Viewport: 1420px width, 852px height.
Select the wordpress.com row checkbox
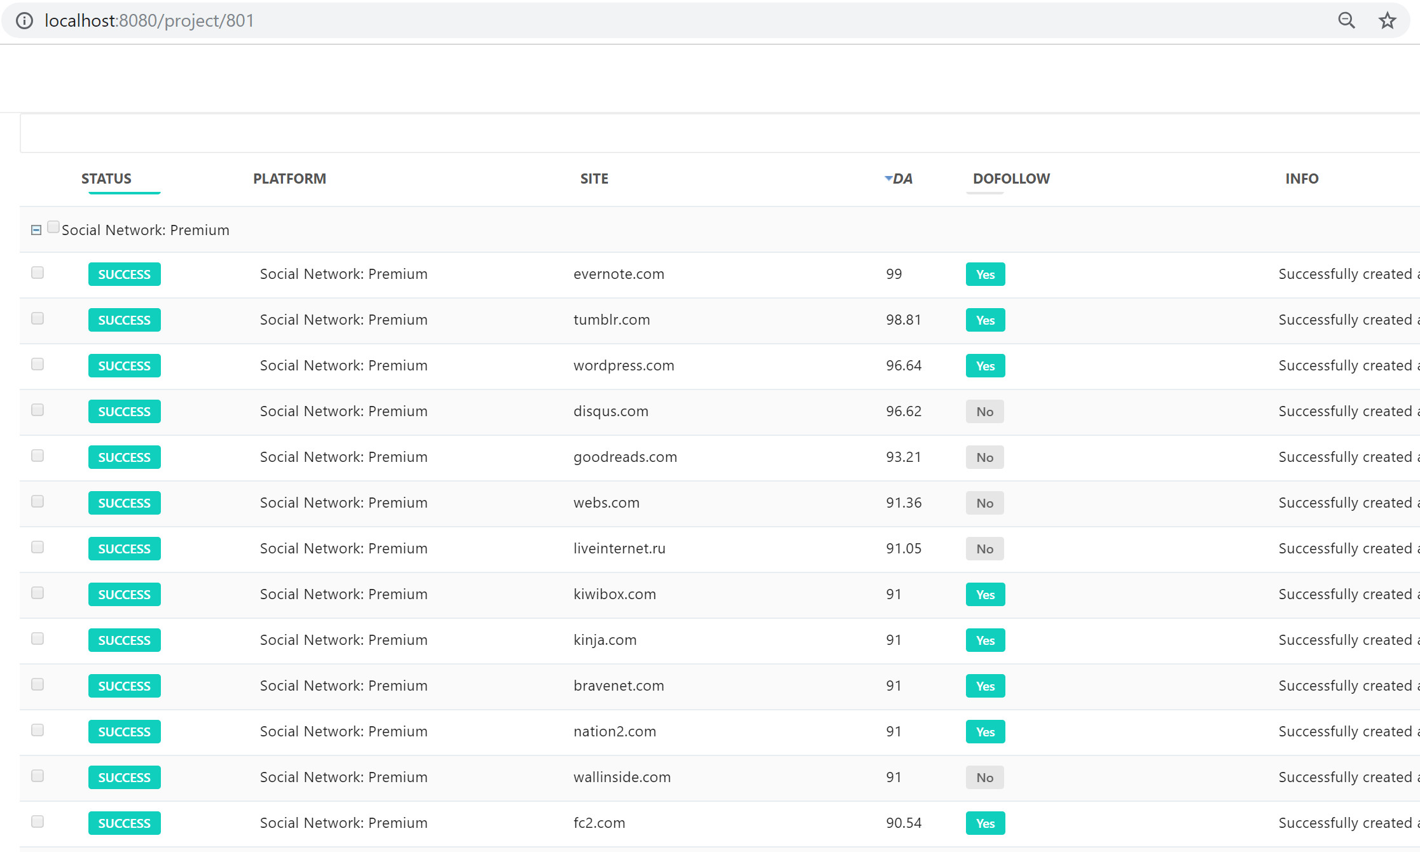(38, 364)
